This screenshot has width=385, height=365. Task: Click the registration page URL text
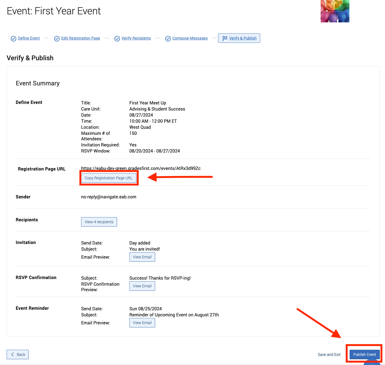pos(141,168)
